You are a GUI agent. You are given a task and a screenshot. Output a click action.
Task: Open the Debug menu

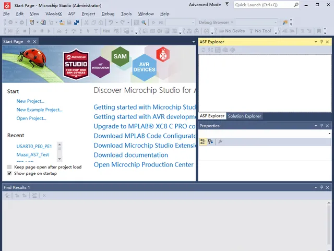pos(108,14)
